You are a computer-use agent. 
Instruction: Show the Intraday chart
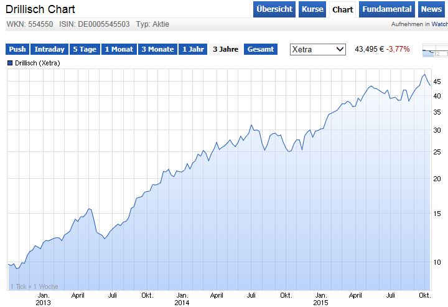coord(49,49)
